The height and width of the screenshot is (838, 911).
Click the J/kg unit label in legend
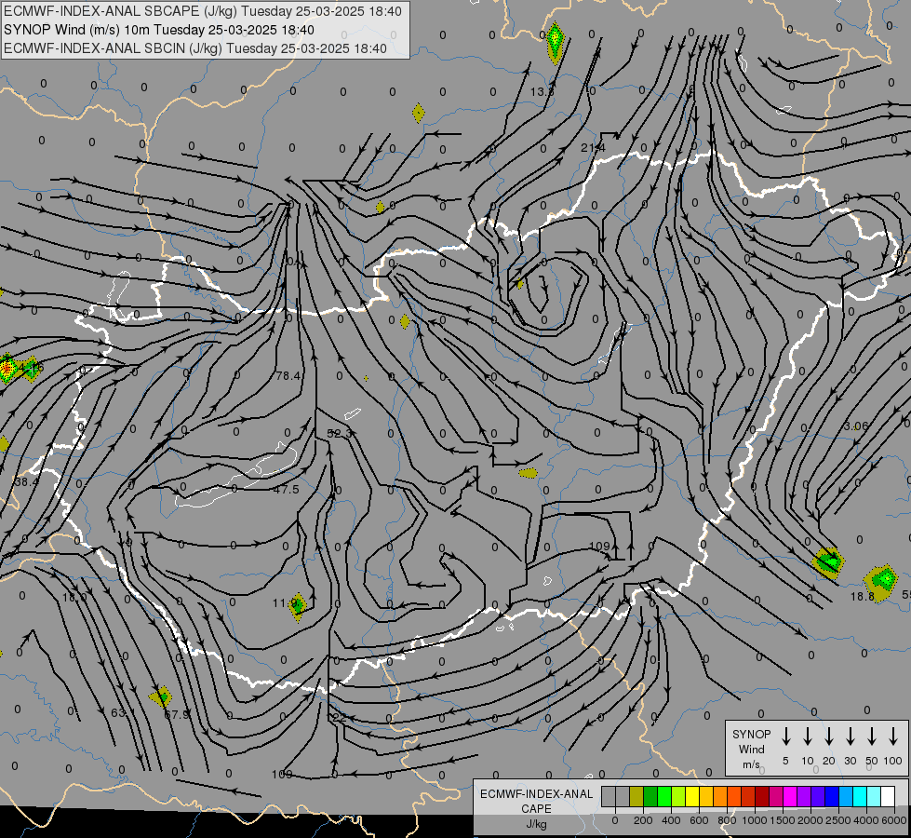point(536,824)
